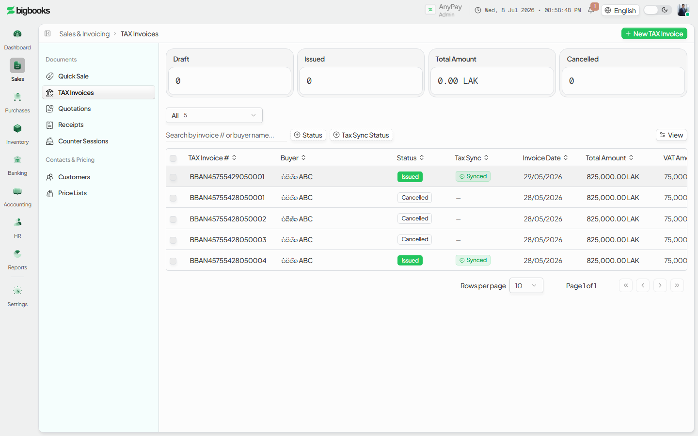Open TAX Invoices menu item
Viewport: 698px width, 436px height.
point(99,93)
